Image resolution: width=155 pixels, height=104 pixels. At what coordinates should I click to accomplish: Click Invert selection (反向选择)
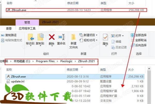(x=138, y=45)
